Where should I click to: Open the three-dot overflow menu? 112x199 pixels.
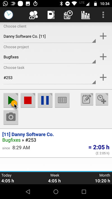(x=103, y=15)
